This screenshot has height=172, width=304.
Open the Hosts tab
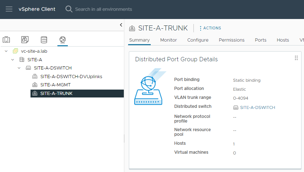(283, 40)
